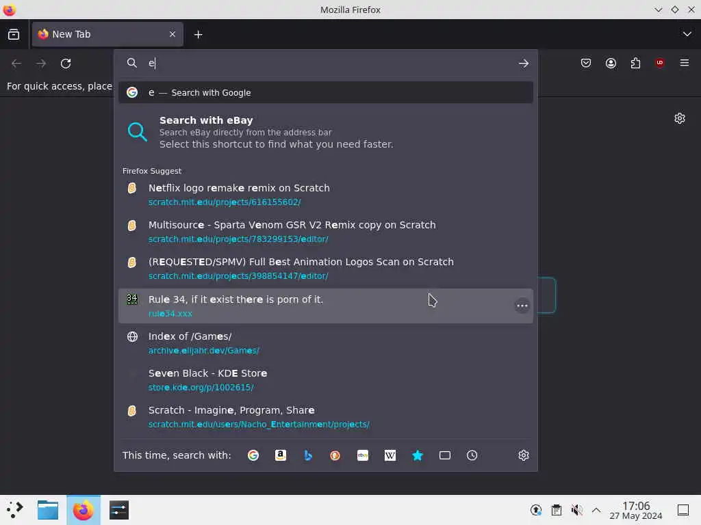The width and height of the screenshot is (701, 525).
Task: Show desktop with taskbar corner button
Action: point(683,510)
